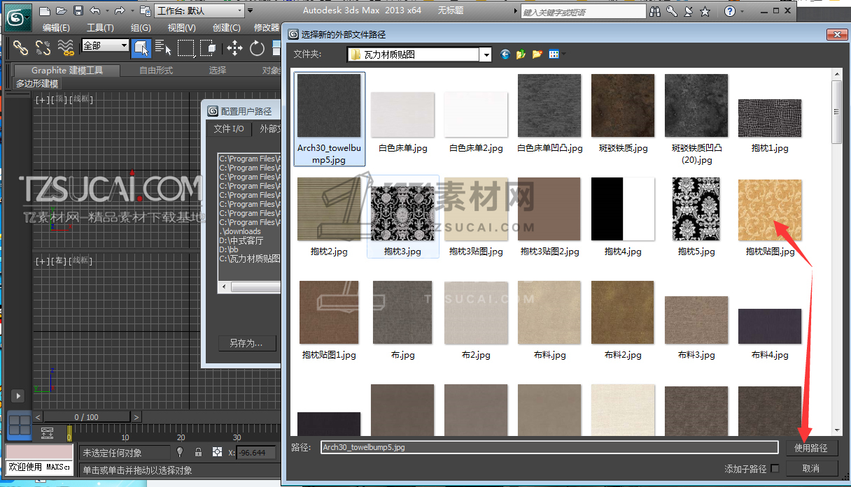This screenshot has height=487, width=851.
Task: Switch to the 文件 I/O tab
Action: (x=229, y=129)
